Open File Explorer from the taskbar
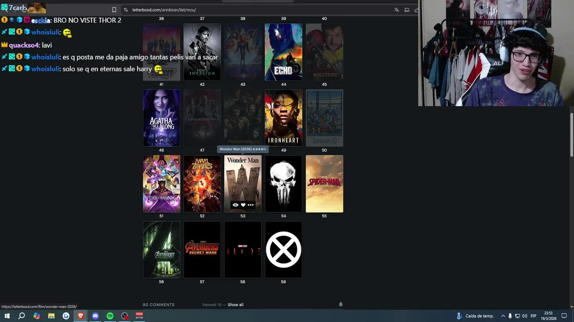The width and height of the screenshot is (574, 322). pyautogui.click(x=51, y=316)
